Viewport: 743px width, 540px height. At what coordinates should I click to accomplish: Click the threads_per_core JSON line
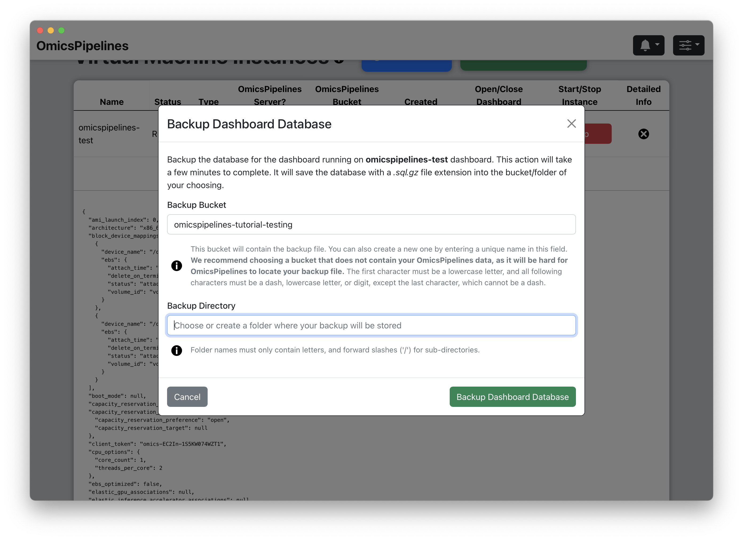[x=128, y=468]
